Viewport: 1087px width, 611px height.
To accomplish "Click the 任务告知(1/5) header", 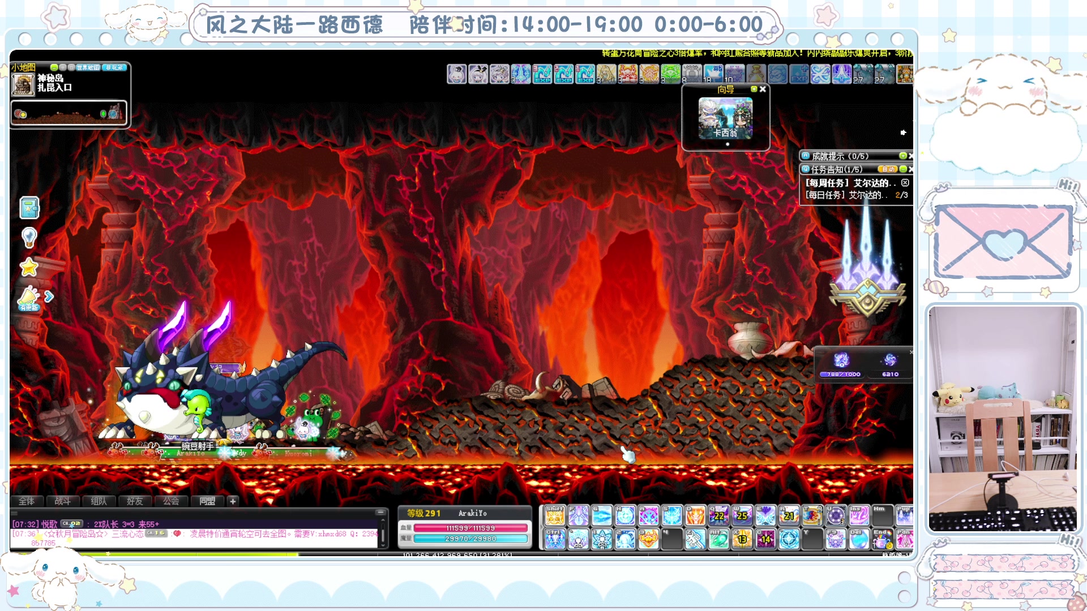I will click(x=837, y=169).
